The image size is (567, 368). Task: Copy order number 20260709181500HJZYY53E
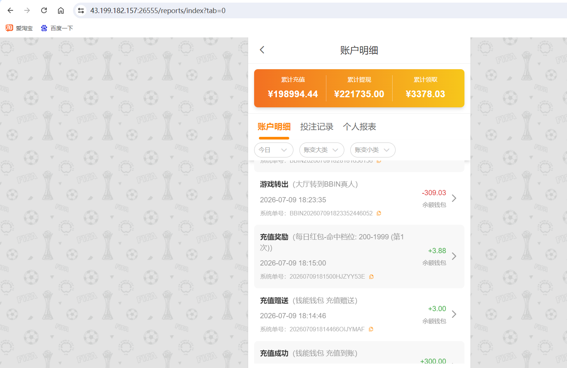coord(371,277)
